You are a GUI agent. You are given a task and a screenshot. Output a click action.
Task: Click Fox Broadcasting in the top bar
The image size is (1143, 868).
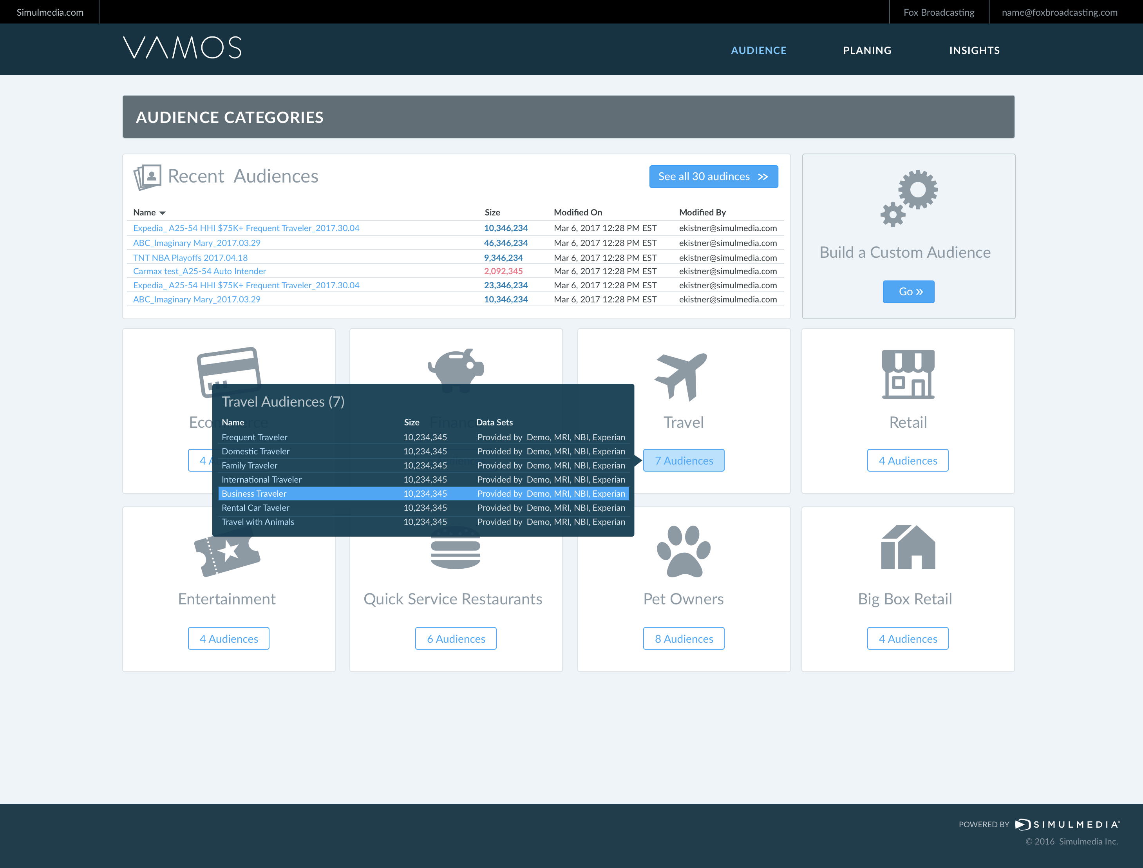click(939, 13)
